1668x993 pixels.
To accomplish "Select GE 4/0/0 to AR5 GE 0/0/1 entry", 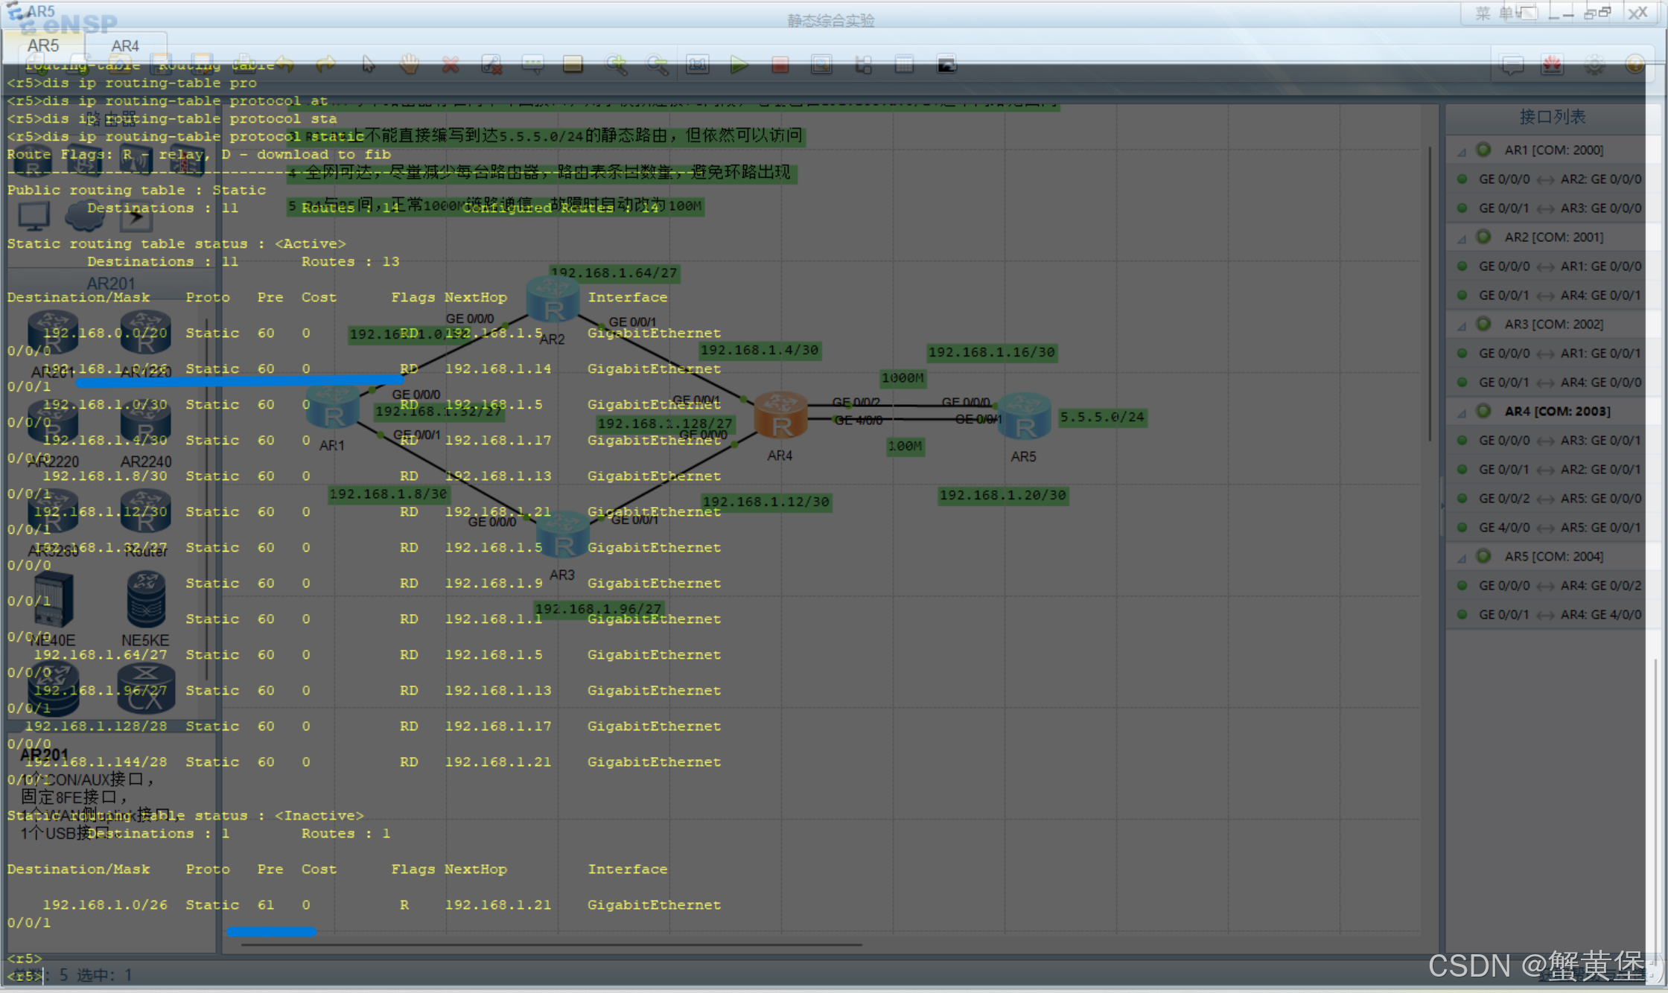I will pyautogui.click(x=1559, y=528).
